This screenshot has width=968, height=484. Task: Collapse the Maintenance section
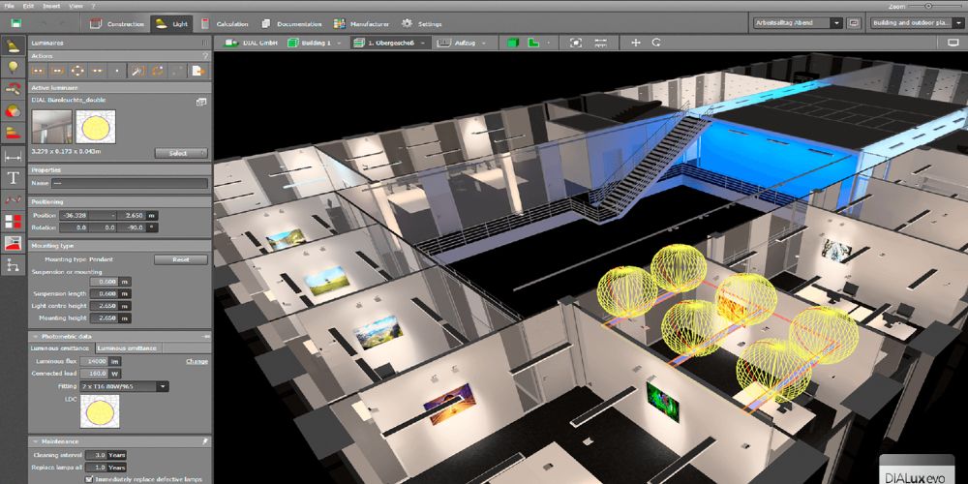[x=36, y=441]
